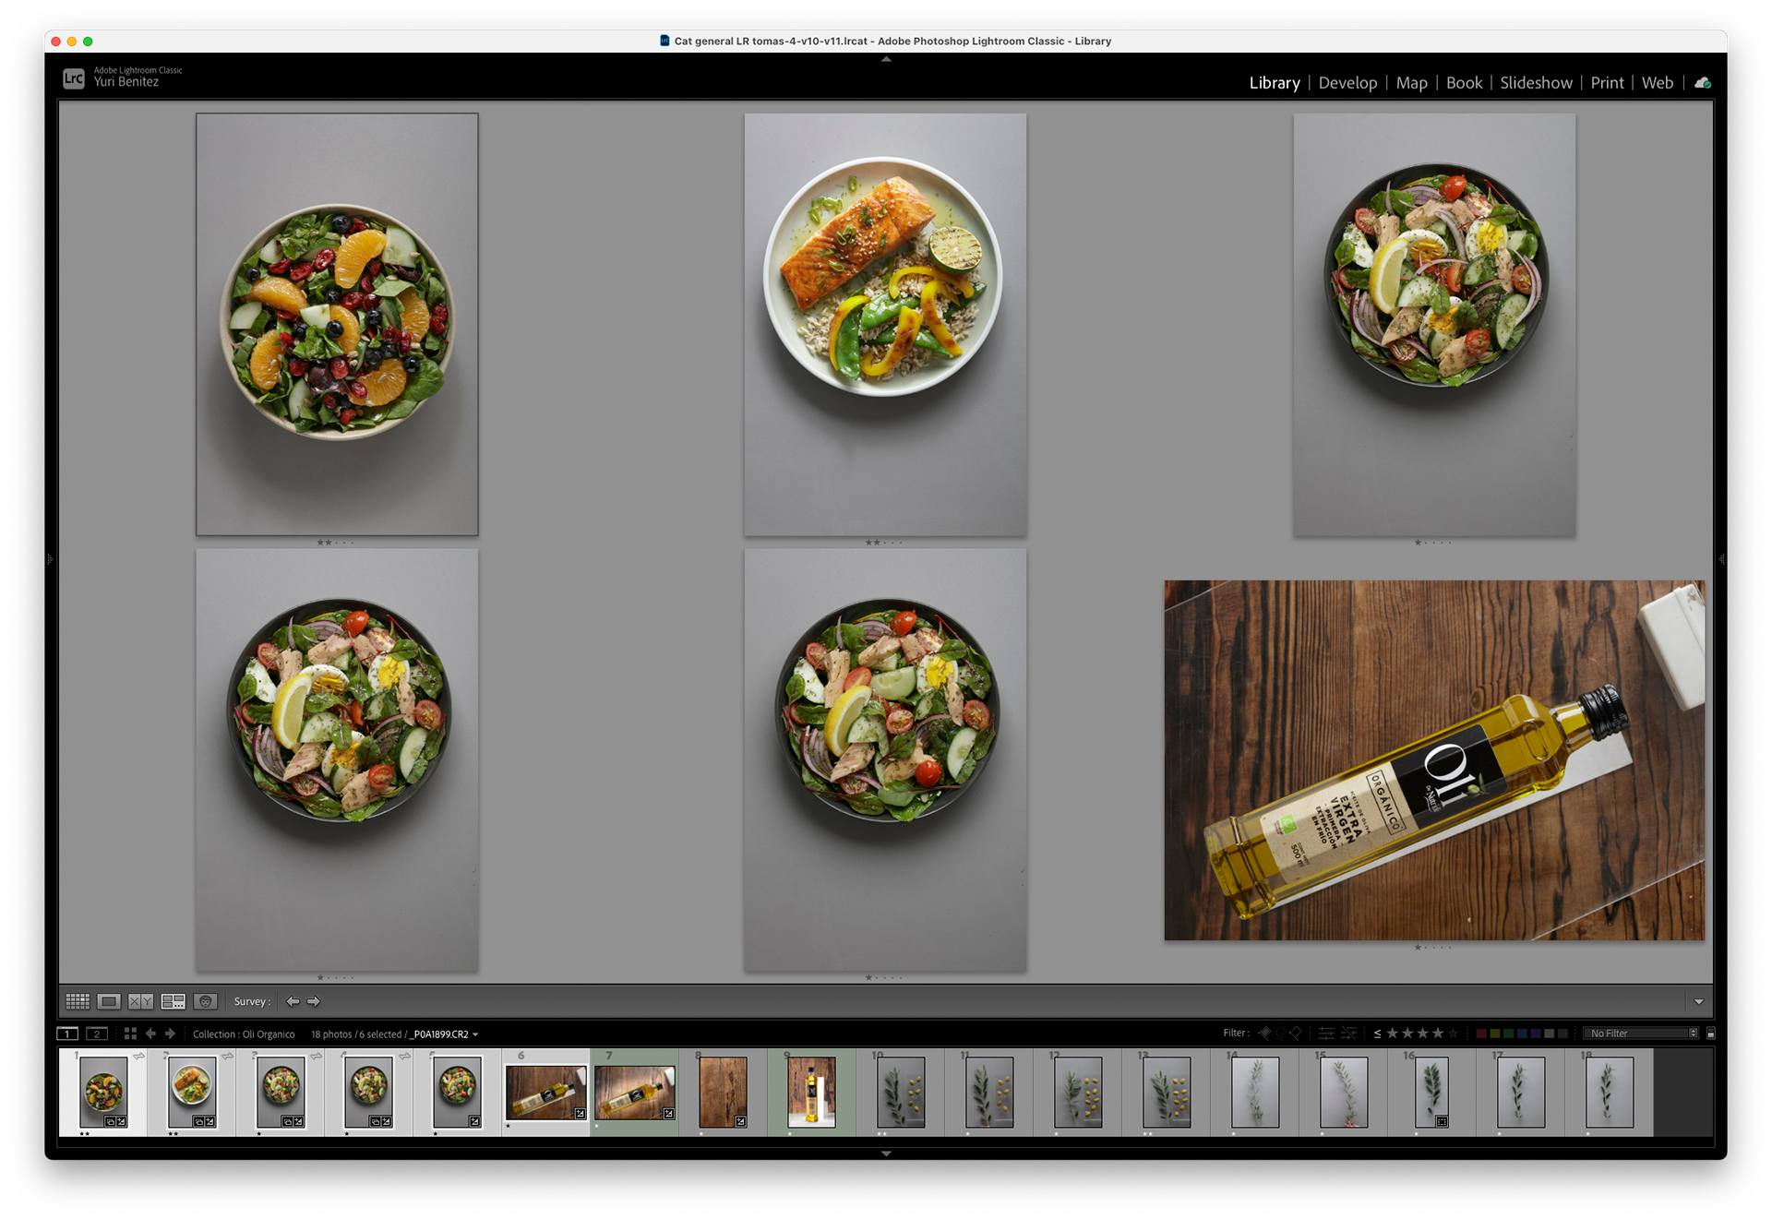Open Compare view with XY icon
The width and height of the screenshot is (1772, 1219).
click(140, 1001)
